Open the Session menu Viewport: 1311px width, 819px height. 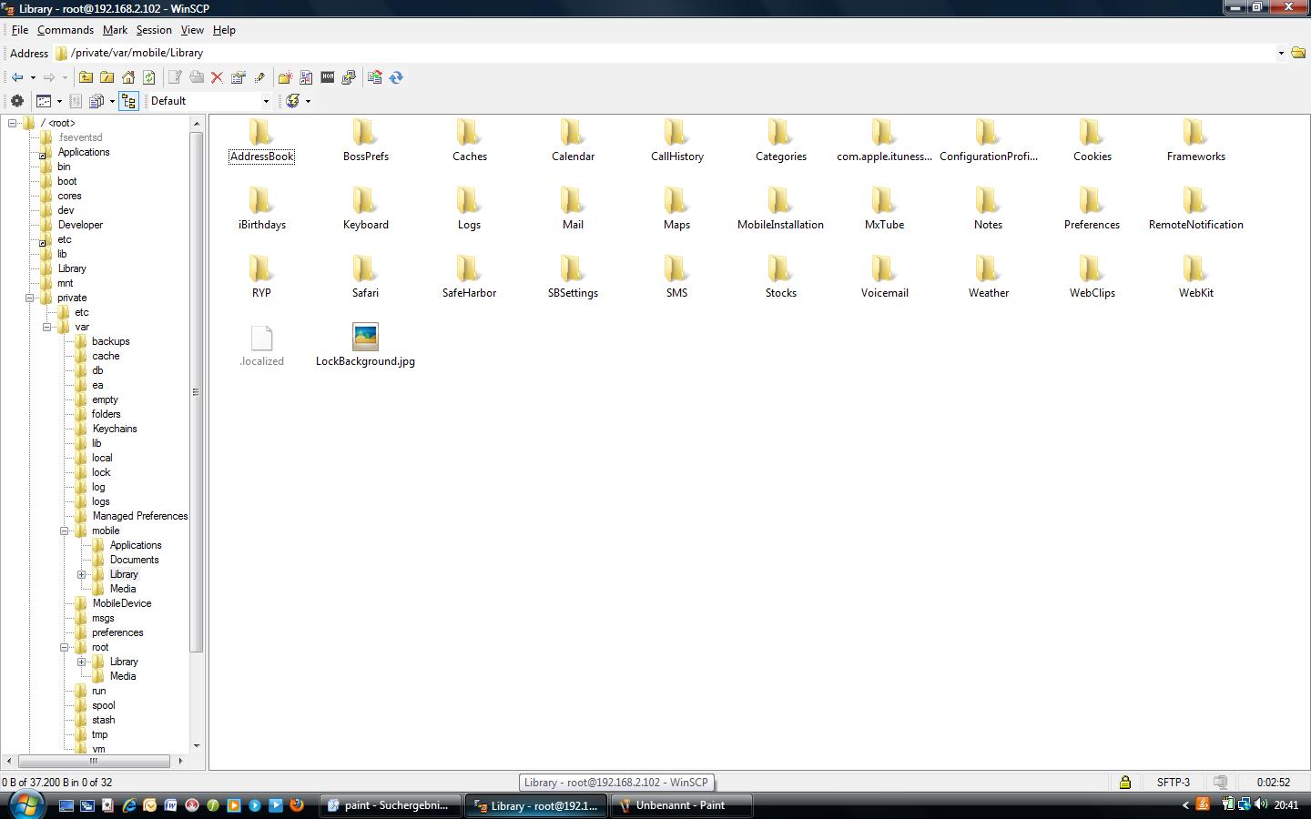(x=154, y=30)
